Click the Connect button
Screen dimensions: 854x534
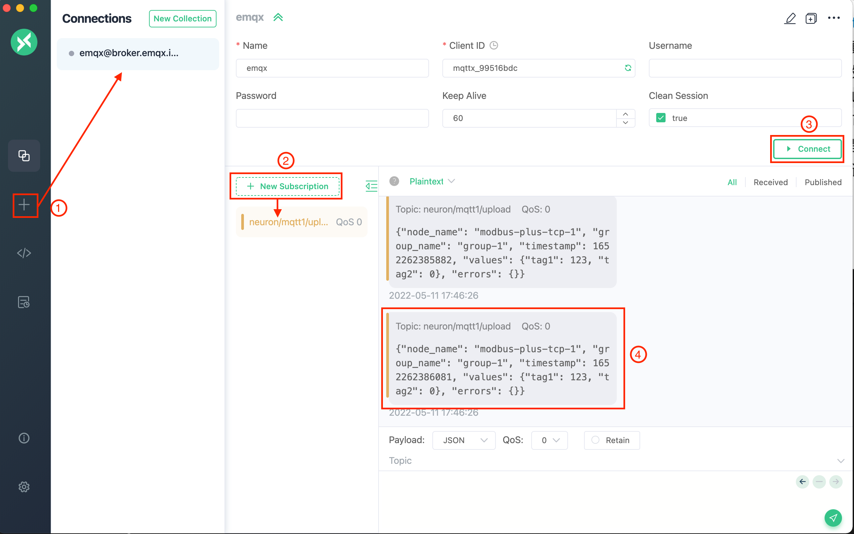coord(808,148)
